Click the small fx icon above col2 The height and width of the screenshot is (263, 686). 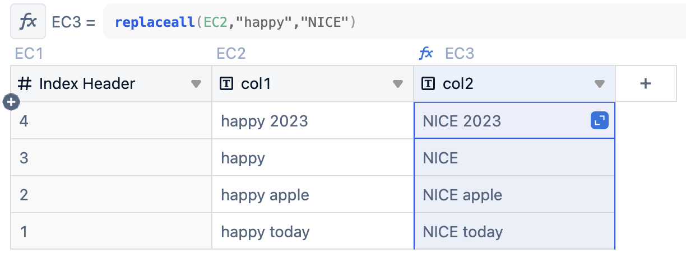(x=426, y=53)
